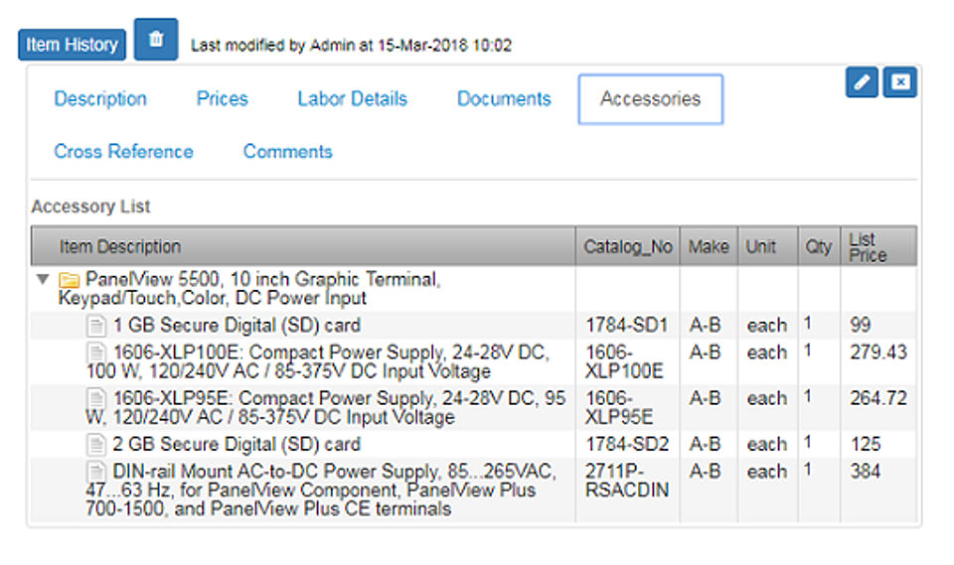Click the trash delete icon button

pyautogui.click(x=155, y=41)
